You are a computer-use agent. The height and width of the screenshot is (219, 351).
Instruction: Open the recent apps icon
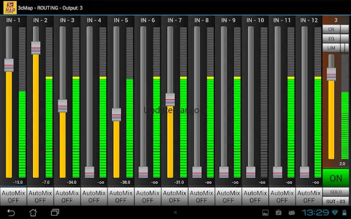click(55, 212)
